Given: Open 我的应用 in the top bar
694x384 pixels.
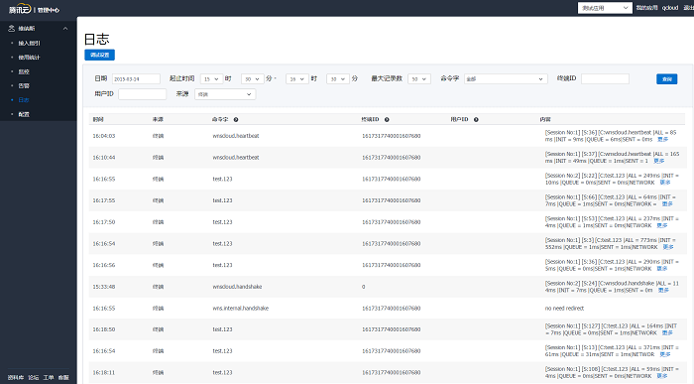Looking at the screenshot, I should tap(646, 8).
